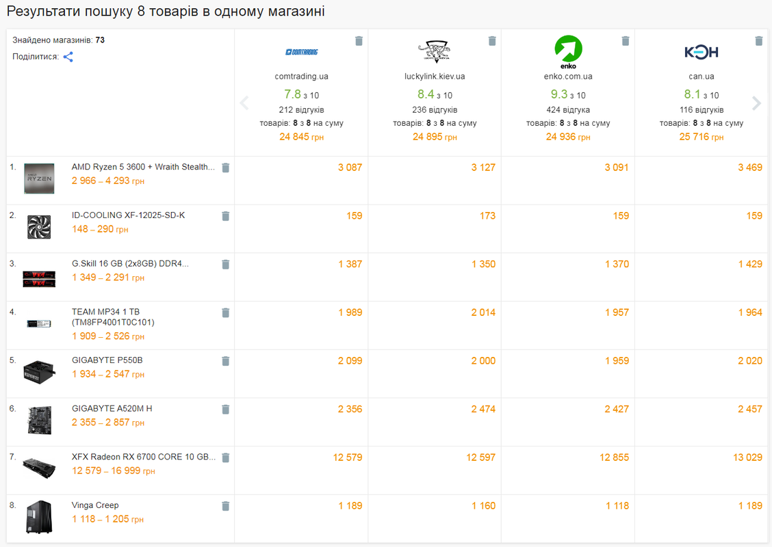This screenshot has height=547, width=772.
Task: Delete GIGABYTE P550B from the list
Action: pyautogui.click(x=225, y=361)
